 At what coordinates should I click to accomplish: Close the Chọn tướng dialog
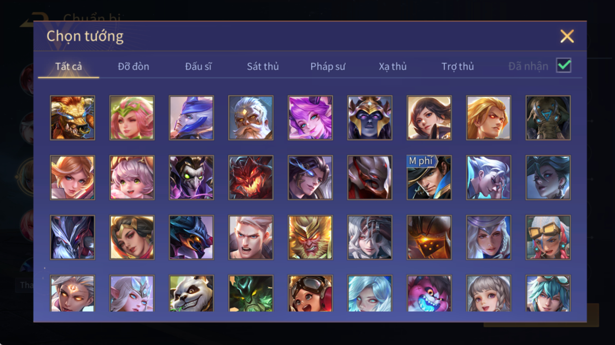tap(567, 36)
